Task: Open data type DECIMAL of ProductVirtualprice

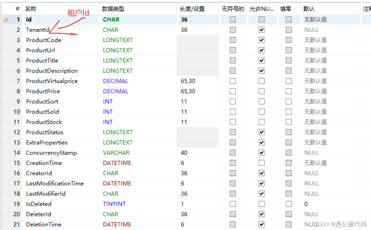Action: [x=116, y=81]
